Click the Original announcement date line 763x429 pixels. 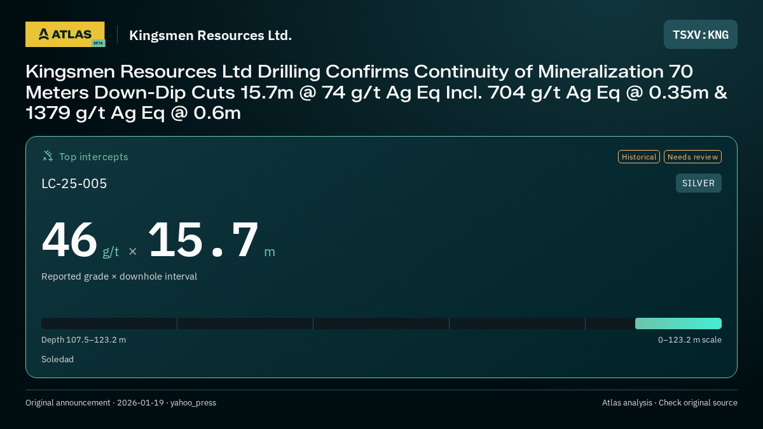click(x=121, y=403)
